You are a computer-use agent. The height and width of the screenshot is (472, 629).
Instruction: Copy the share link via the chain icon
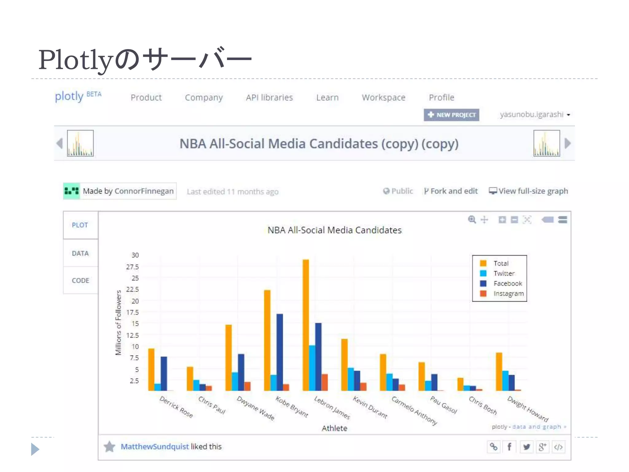[493, 446]
